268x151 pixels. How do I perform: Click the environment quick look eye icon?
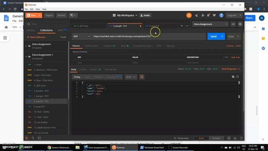pyautogui.click(x=233, y=24)
